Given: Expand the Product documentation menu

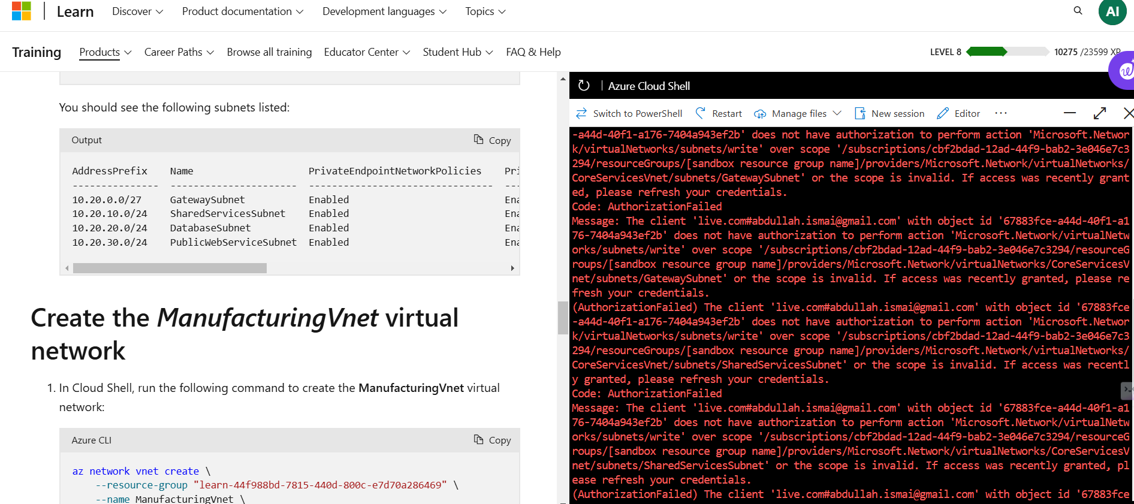Looking at the screenshot, I should [x=243, y=11].
